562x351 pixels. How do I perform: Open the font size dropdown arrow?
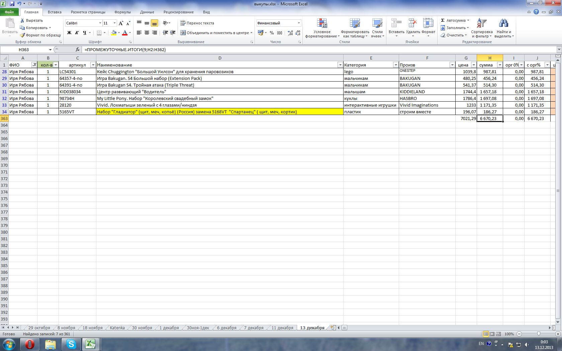pyautogui.click(x=114, y=23)
